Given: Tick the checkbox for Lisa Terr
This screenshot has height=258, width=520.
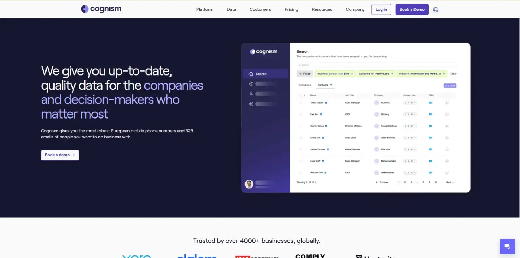Looking at the screenshot, I should [301, 114].
